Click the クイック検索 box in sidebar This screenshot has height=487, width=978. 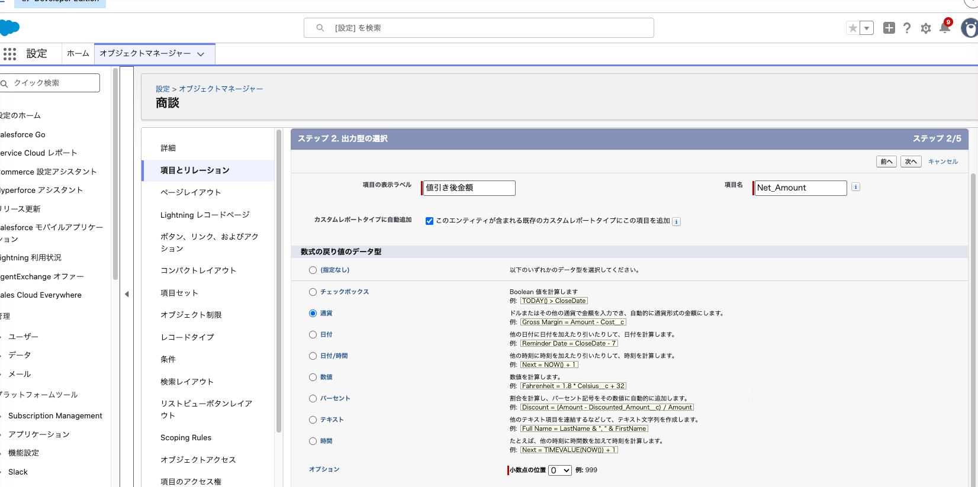pyautogui.click(x=50, y=83)
